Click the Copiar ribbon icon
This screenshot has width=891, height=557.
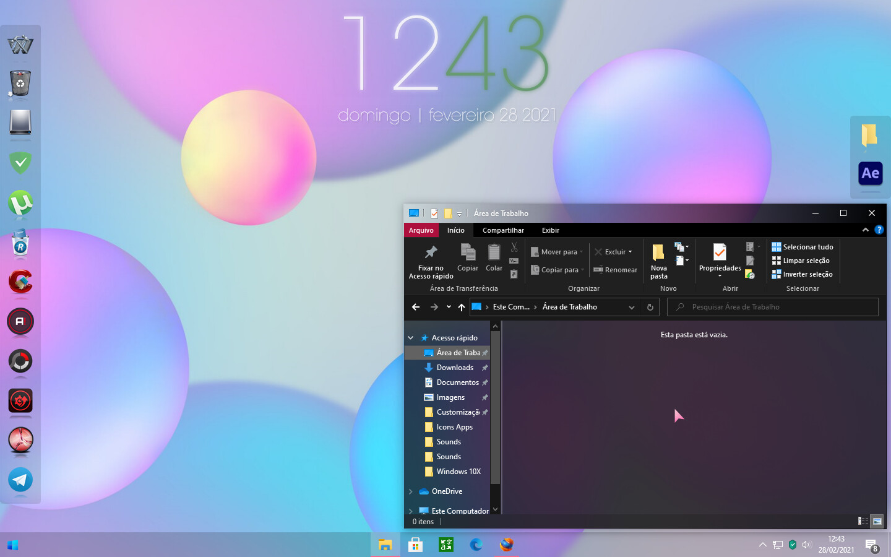click(468, 252)
